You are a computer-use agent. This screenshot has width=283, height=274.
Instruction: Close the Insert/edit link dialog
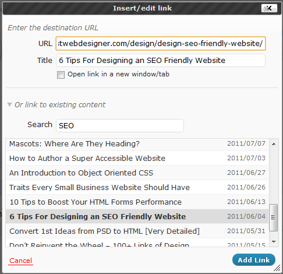click(269, 8)
